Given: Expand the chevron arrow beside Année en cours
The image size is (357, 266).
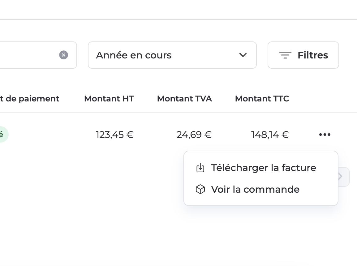Looking at the screenshot, I should [x=243, y=55].
